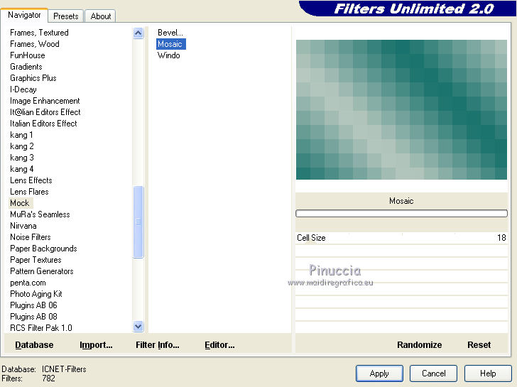Select kang 3 category
The width and height of the screenshot is (517, 387).
(22, 158)
